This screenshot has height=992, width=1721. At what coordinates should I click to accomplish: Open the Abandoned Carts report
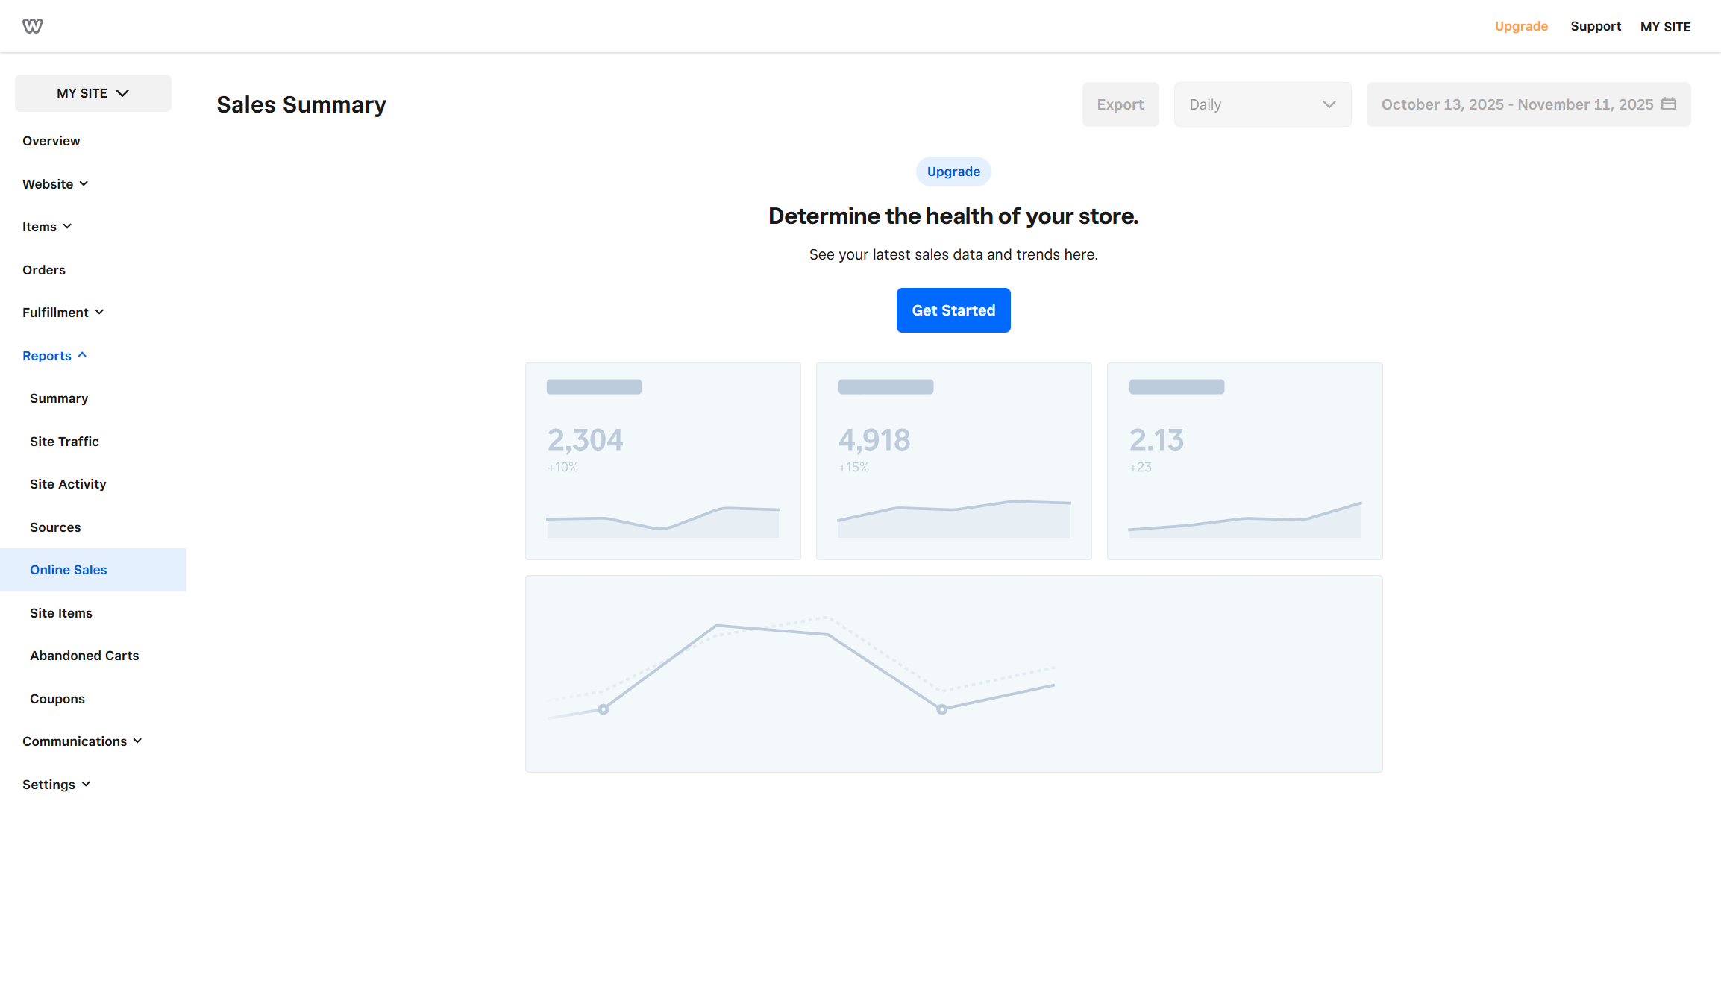tap(84, 655)
